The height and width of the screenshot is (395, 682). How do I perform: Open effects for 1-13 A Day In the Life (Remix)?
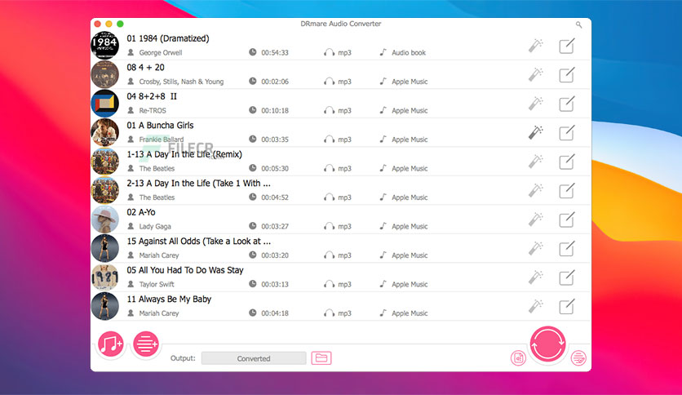[x=536, y=162]
